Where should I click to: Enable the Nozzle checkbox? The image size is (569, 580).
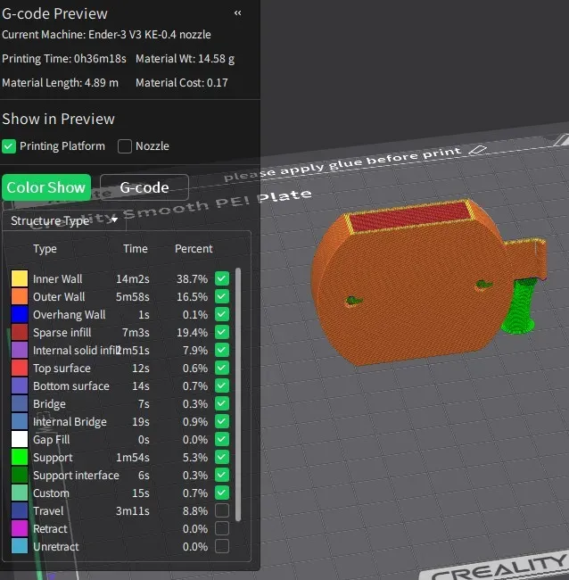(x=125, y=146)
